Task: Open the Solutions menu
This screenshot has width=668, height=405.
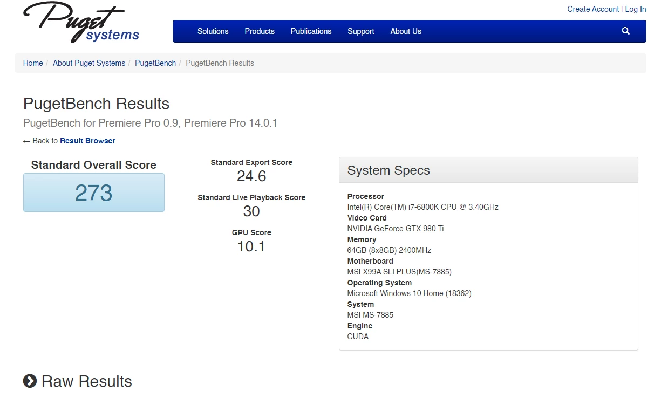Action: coord(213,31)
